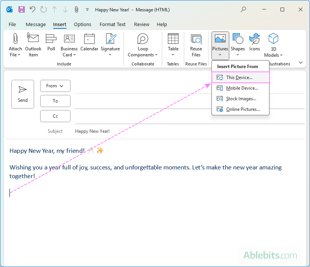Insert a Table into the email
Screen dimensions: 310x267
(x=173, y=45)
